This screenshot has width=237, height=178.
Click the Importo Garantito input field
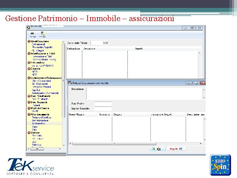click(103, 109)
